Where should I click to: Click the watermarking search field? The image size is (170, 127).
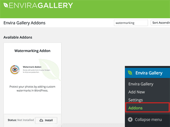pyautogui.click(x=131, y=23)
